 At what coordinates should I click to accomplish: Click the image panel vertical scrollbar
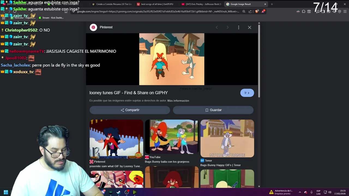pos(259,61)
